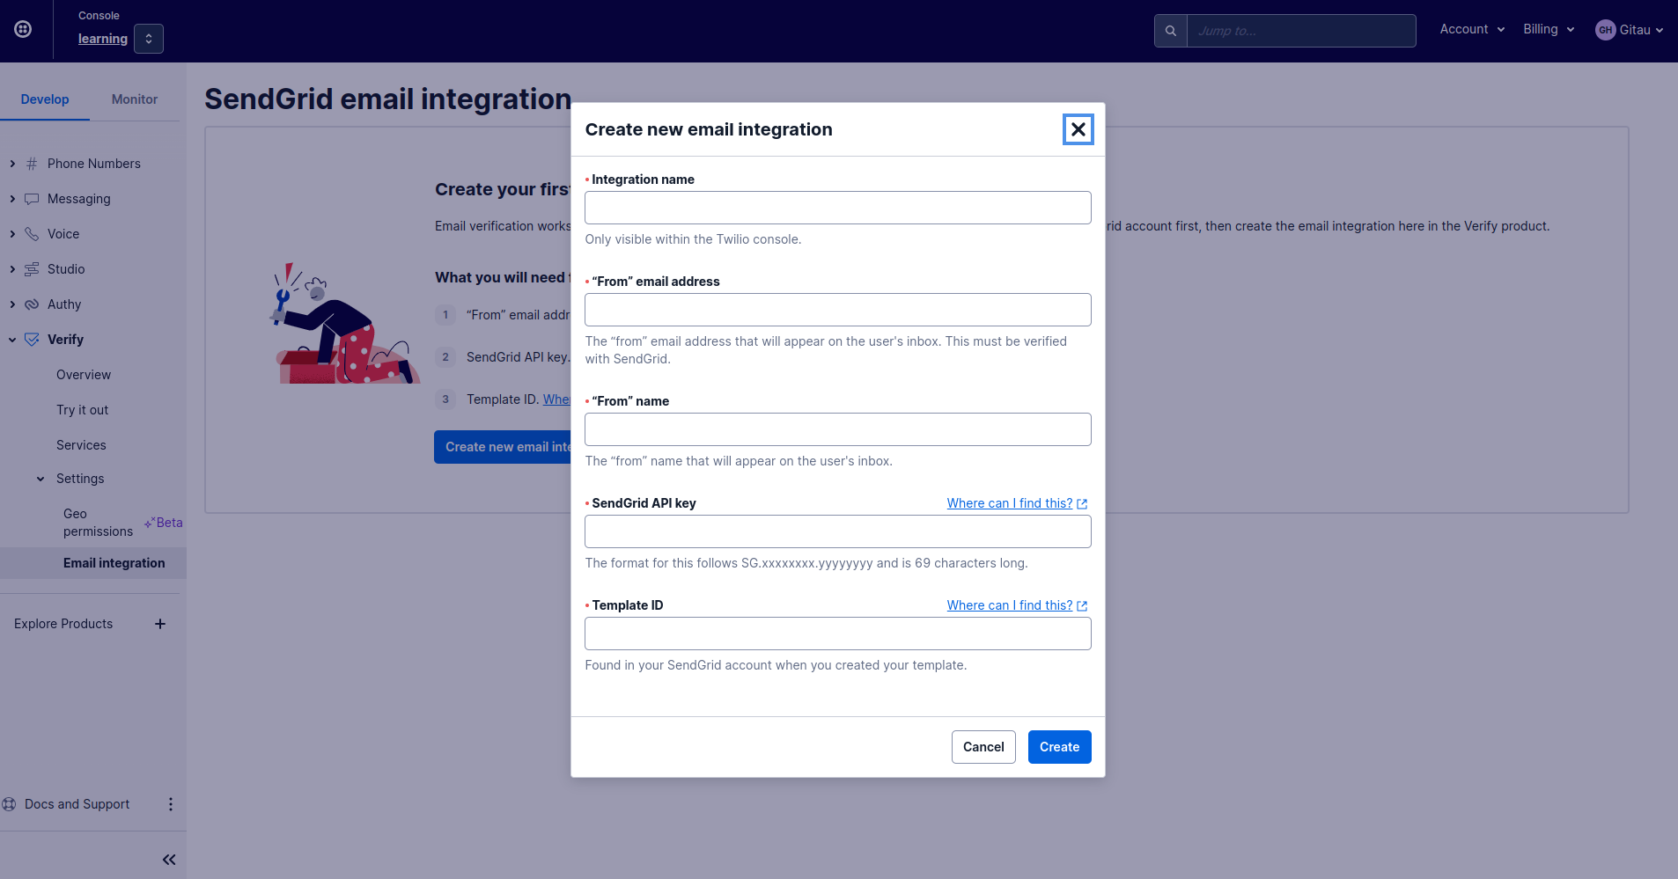Click Explore Products label
The width and height of the screenshot is (1678, 879).
(63, 624)
